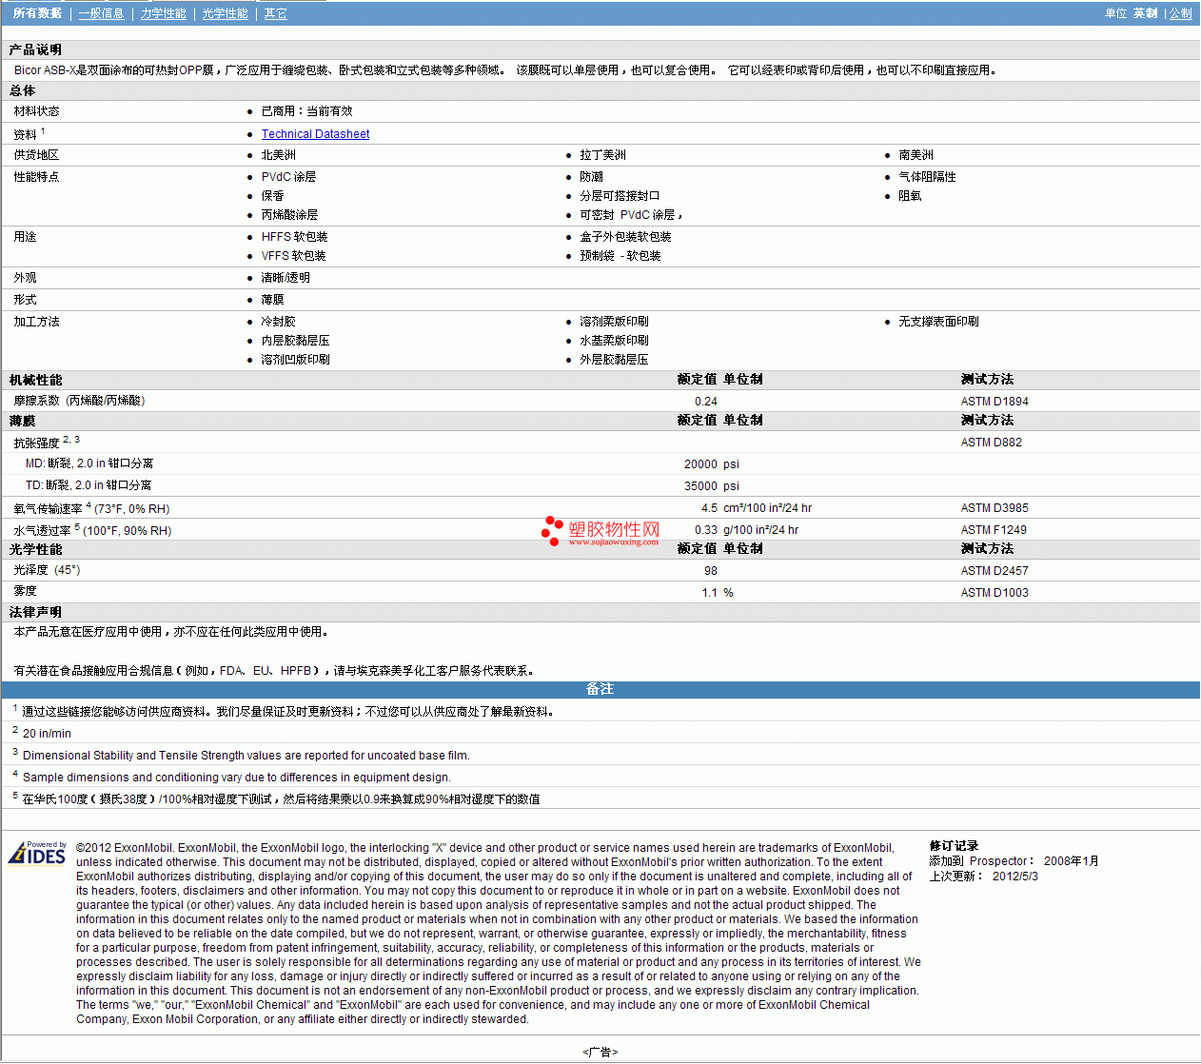Click the 盒子外包装软包装 item
This screenshot has height=1064, width=1201.
tap(626, 237)
